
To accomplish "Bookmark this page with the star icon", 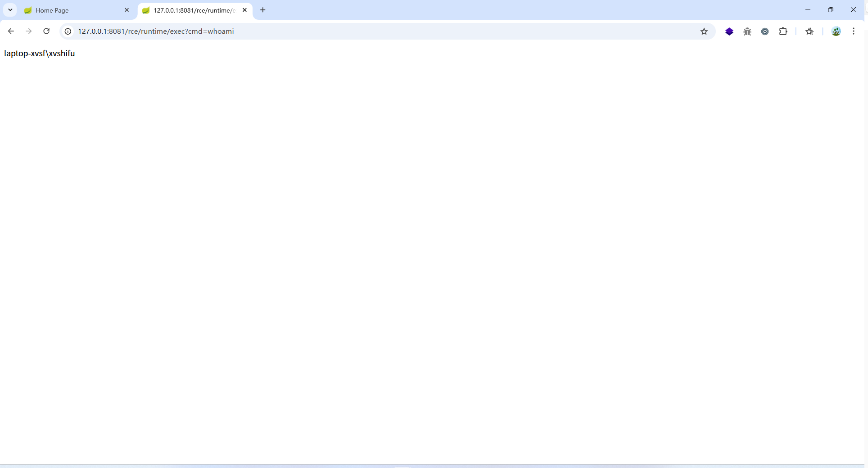I will tap(704, 31).
